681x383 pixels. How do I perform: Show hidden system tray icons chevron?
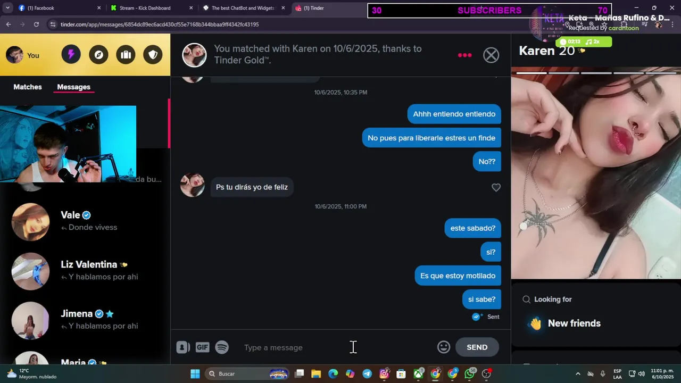(578, 374)
